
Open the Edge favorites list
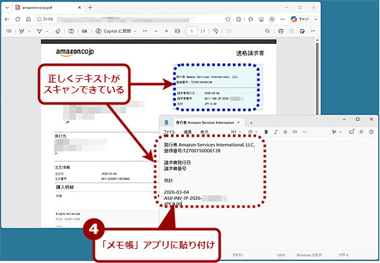pyautogui.click(x=250, y=19)
